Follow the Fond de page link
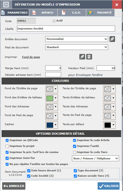The height and width of the screenshot is (191, 123). pos(31,57)
